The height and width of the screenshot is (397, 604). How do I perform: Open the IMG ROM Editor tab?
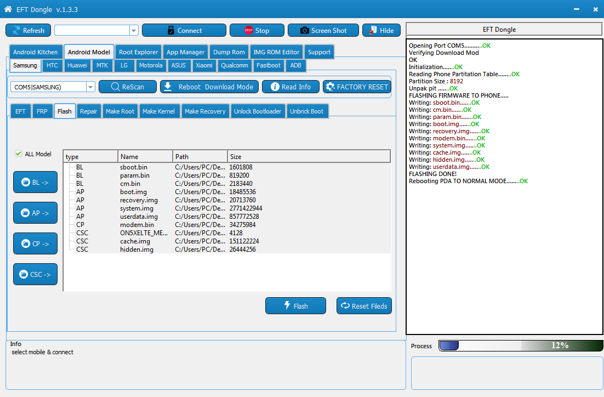pos(276,52)
